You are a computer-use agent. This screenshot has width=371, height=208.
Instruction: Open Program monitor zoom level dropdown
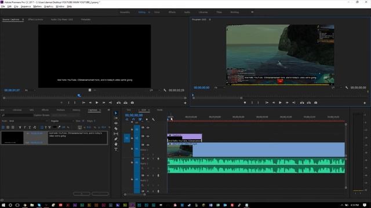coord(219,87)
